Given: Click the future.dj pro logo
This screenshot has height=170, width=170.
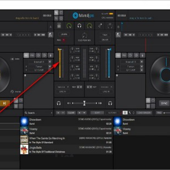Looking at the screenshot, I should pos(84,15).
